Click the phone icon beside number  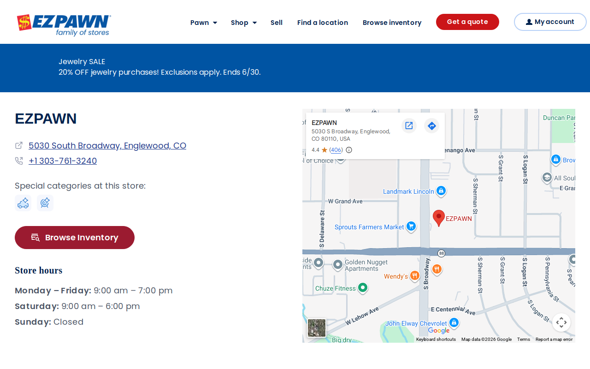pos(19,161)
